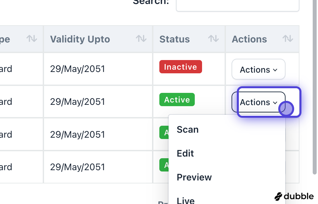Click the 29/May/2051 date in Inactive row
The width and height of the screenshot is (318, 204).
pyautogui.click(x=78, y=69)
